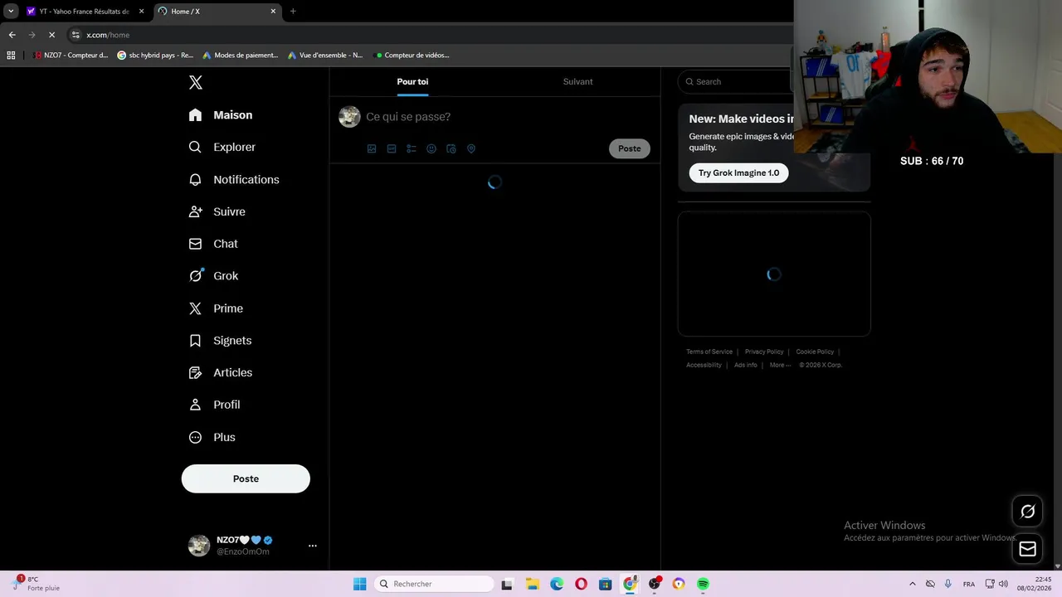Click the X Search field

pyautogui.click(x=737, y=81)
